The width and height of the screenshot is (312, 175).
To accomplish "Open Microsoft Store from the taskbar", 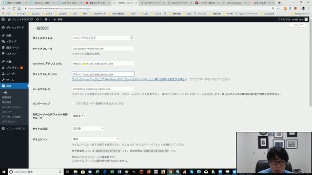I will coord(83,172).
